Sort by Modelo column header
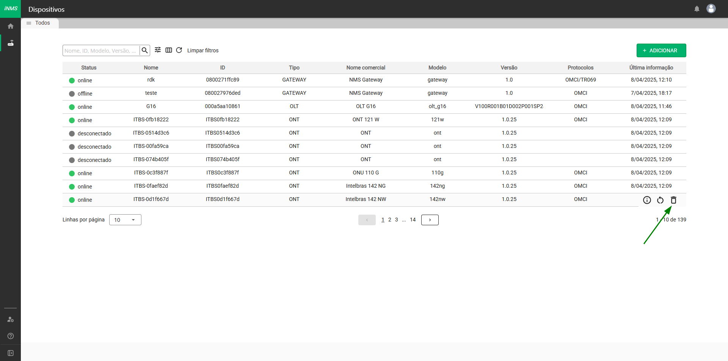728x361 pixels. click(438, 67)
